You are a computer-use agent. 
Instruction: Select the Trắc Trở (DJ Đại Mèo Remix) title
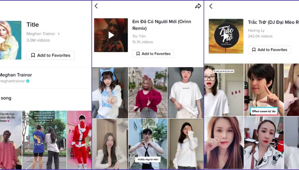[x=274, y=22]
